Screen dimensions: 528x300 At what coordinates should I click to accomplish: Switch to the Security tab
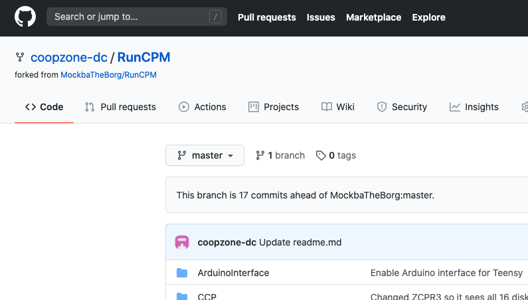402,107
